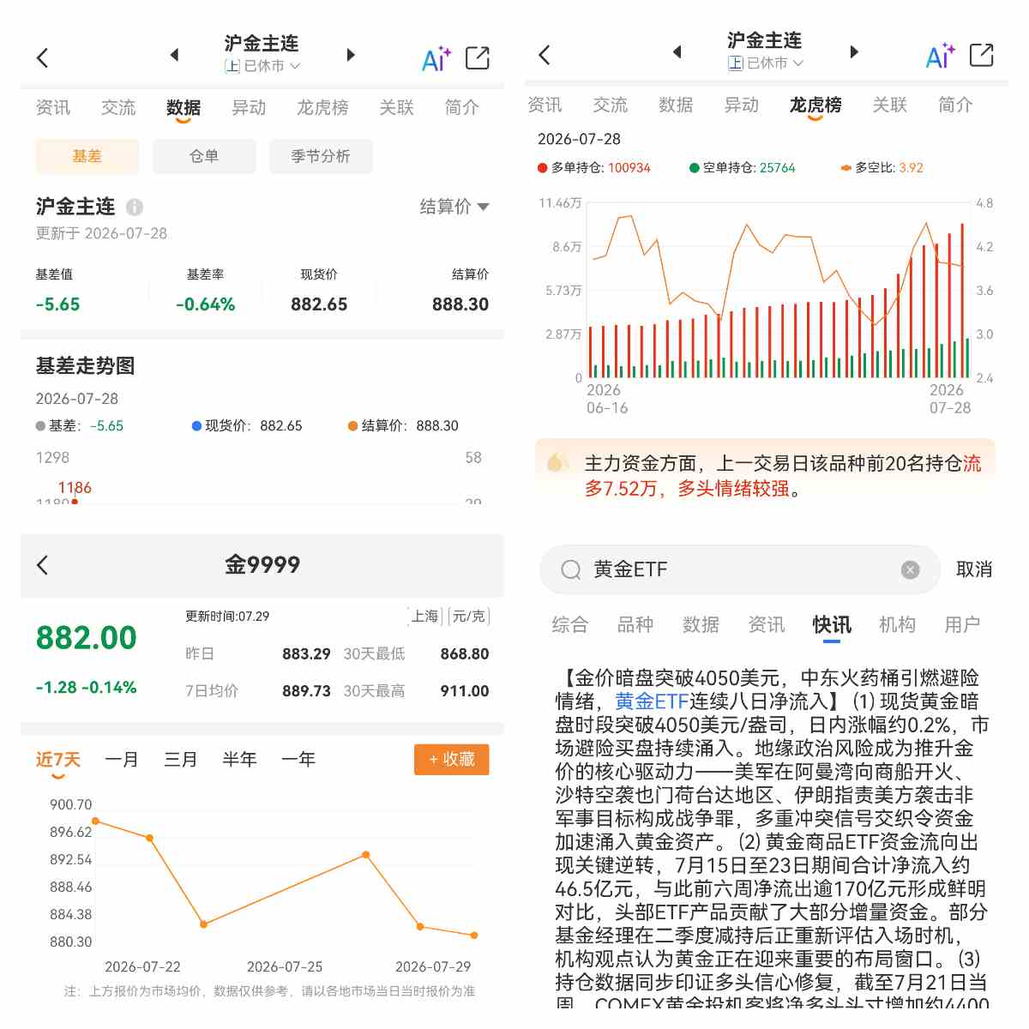Tap the tallest red bar for 2026-07-28
The width and height of the screenshot is (1029, 1029).
coord(962,300)
